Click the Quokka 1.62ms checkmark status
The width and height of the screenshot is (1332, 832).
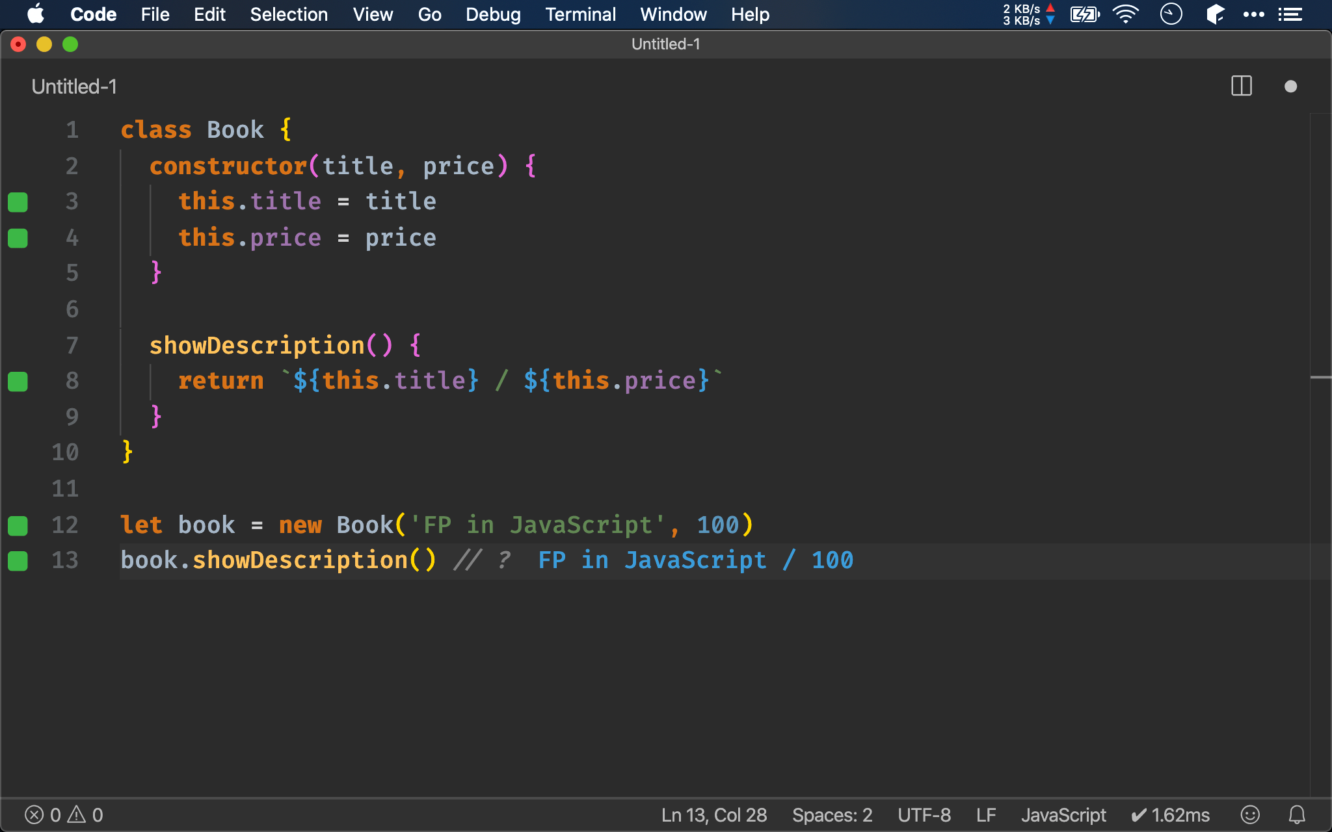point(1170,814)
